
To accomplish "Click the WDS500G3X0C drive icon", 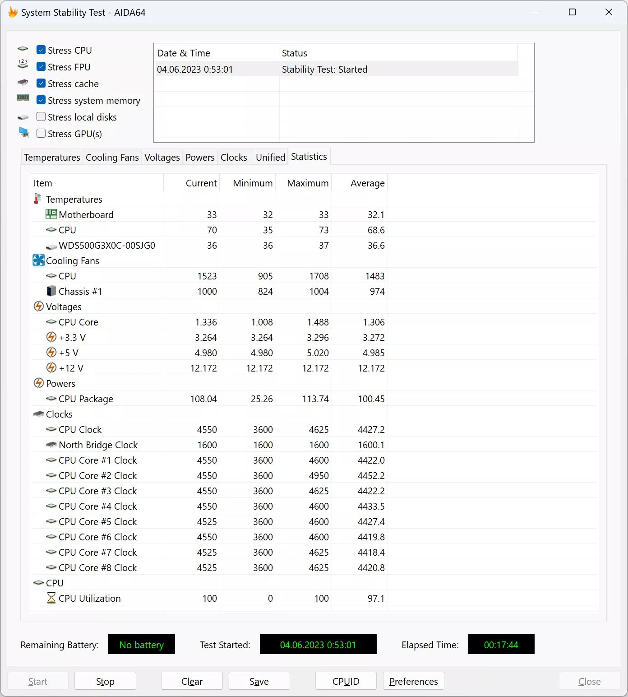I will (x=51, y=246).
